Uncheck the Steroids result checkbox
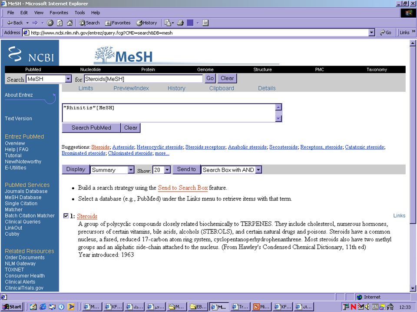The height and width of the screenshot is (312, 417). (x=66, y=215)
